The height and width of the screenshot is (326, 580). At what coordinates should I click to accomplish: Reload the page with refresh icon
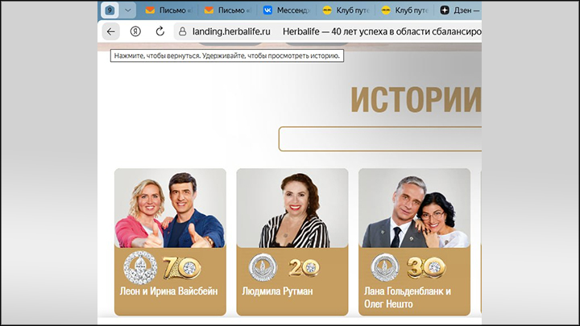coord(159,31)
